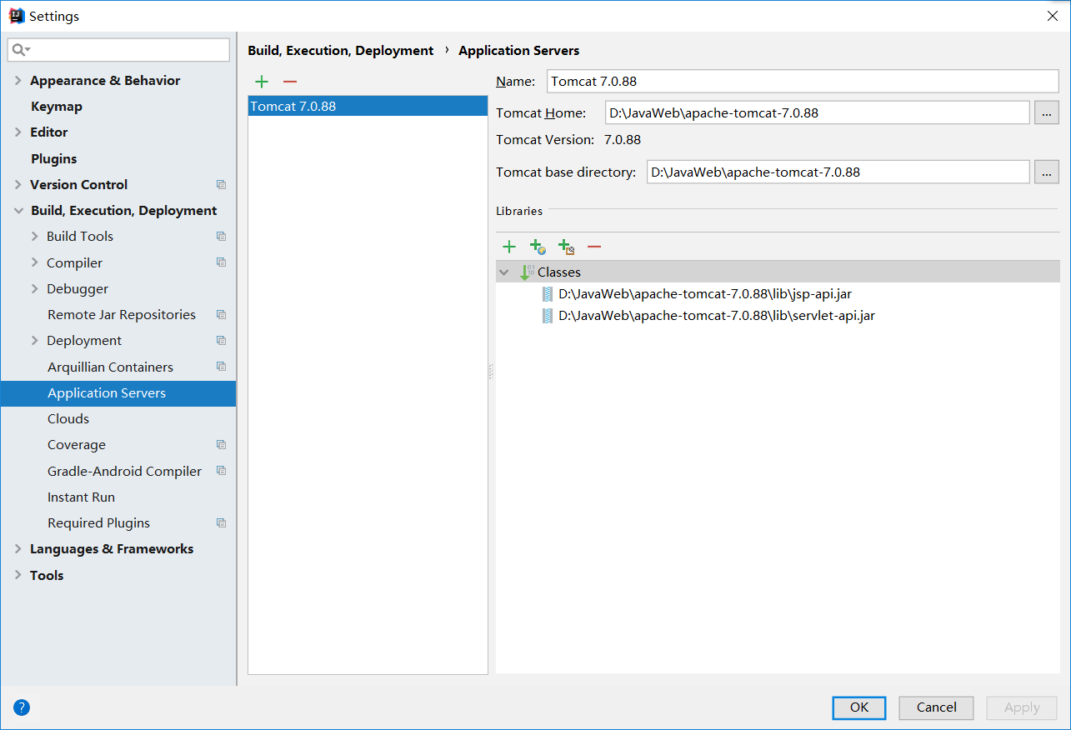Expand the Deployment node
Image resolution: width=1071 pixels, height=730 pixels.
coord(35,341)
